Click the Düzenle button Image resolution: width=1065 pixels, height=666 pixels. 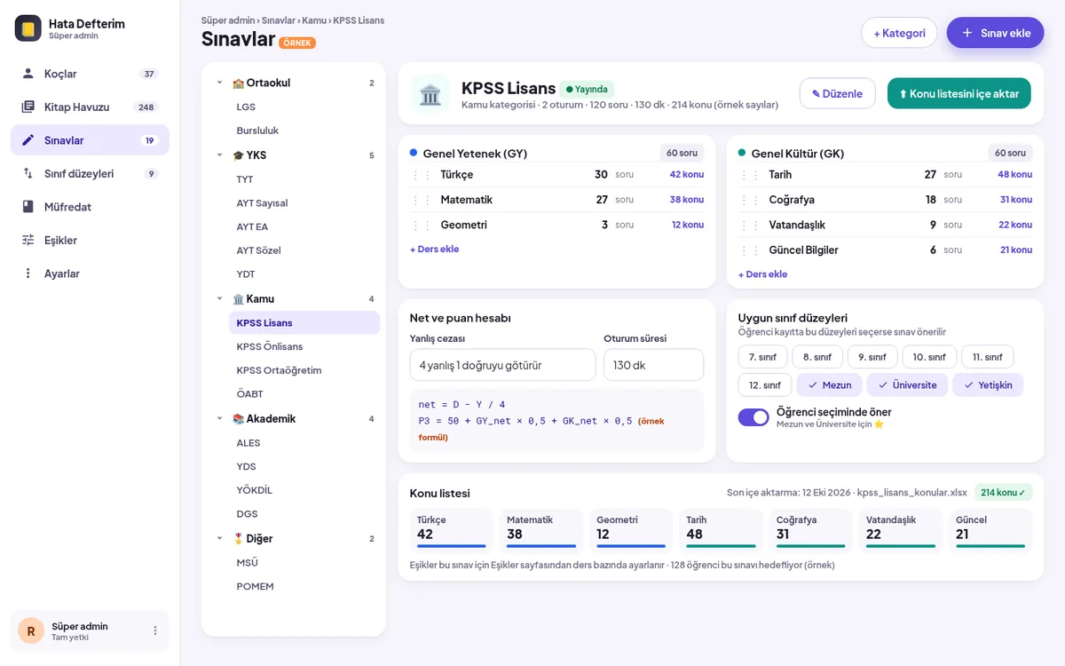click(x=837, y=93)
